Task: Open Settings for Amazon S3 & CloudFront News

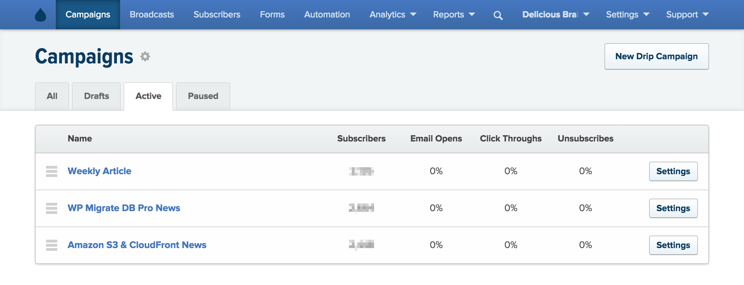Action: pyautogui.click(x=673, y=245)
